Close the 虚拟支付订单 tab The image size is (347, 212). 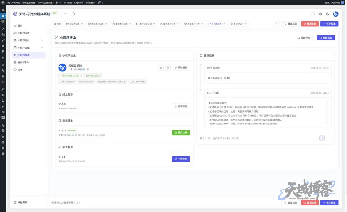tap(178, 24)
